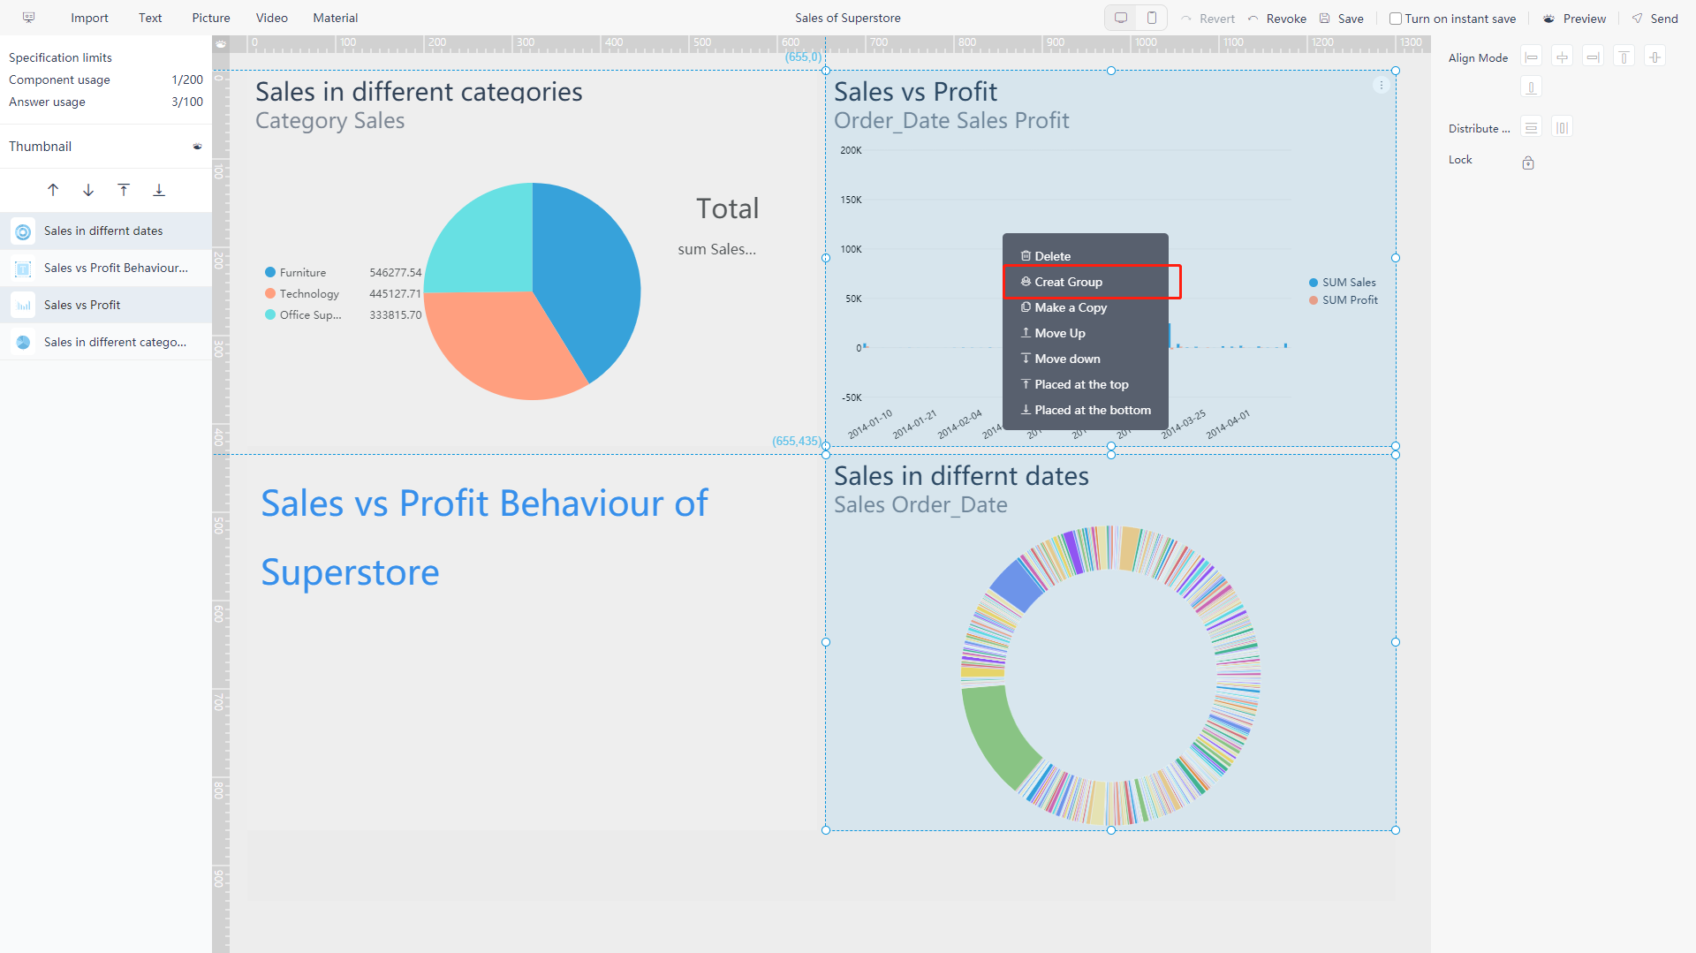Choose Placed at the bottom option
1696x953 pixels.
pos(1086,410)
